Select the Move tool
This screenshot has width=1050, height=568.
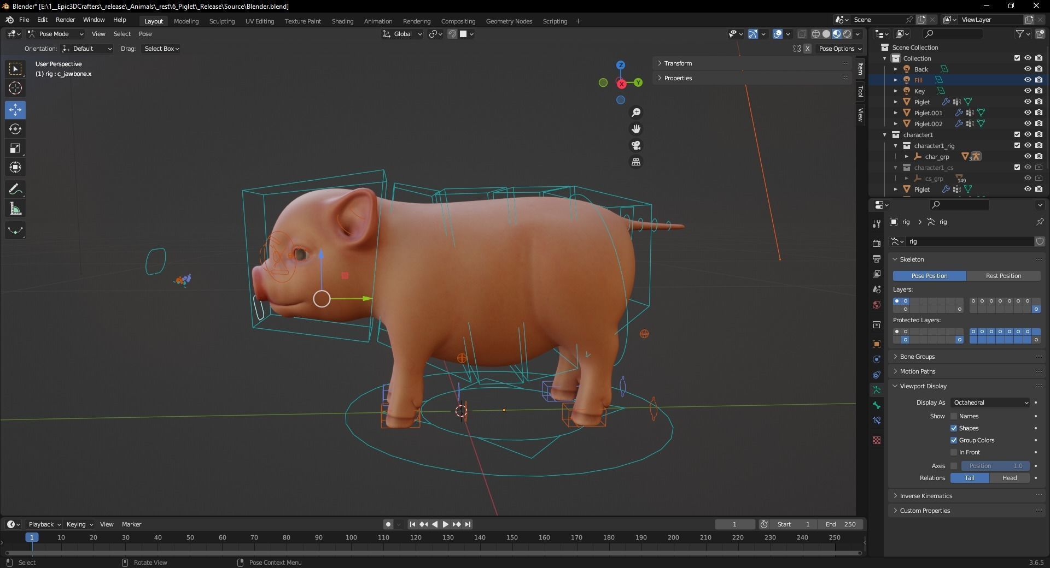(x=15, y=110)
